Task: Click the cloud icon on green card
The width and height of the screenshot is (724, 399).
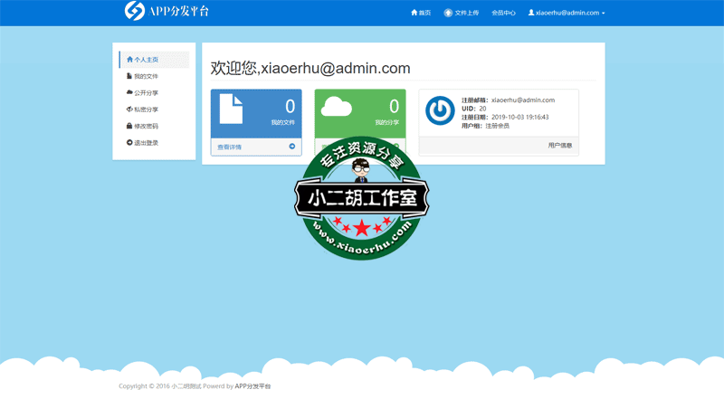Action: tap(336, 107)
